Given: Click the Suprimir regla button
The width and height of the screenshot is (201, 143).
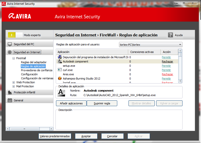Looking at the screenshot, I should (102, 103).
